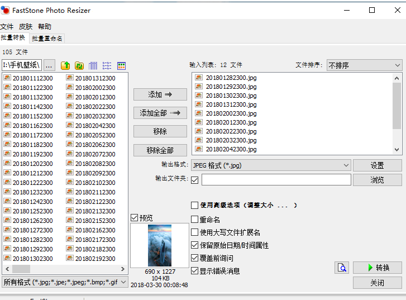Click source list scroll right arrow

[x=123, y=269]
